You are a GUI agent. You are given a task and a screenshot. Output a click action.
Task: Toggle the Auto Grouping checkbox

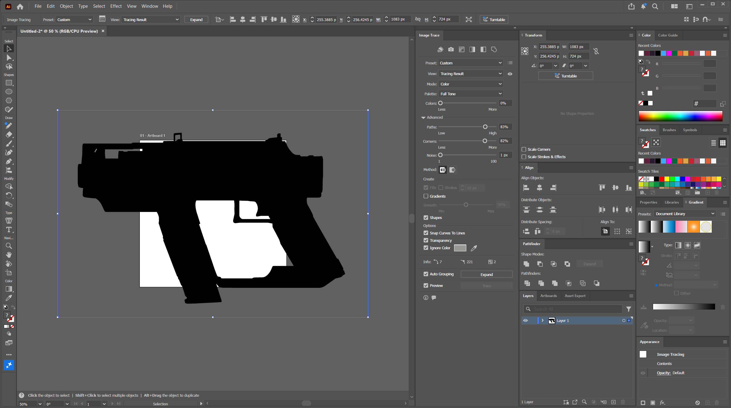426,274
